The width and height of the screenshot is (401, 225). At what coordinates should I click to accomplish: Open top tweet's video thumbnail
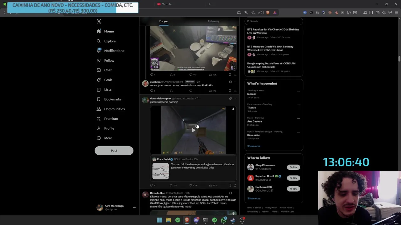pos(193,48)
